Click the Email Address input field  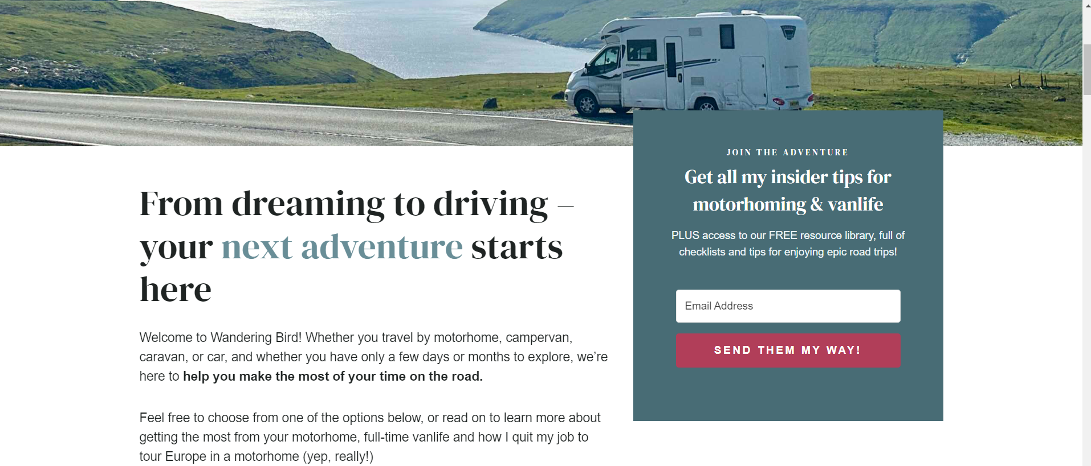click(788, 306)
